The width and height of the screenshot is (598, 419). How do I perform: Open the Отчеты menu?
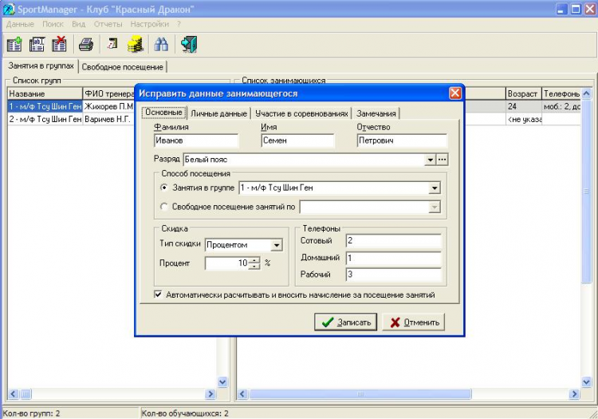tap(108, 24)
